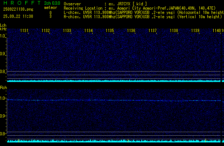Screen dimensions: 224x146
Task: Click the Rch 1.0 kHz axis label
Action: (3, 98)
